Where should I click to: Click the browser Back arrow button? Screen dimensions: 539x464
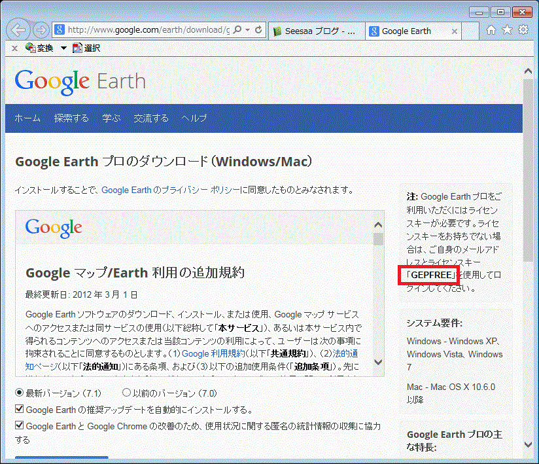pos(19,30)
